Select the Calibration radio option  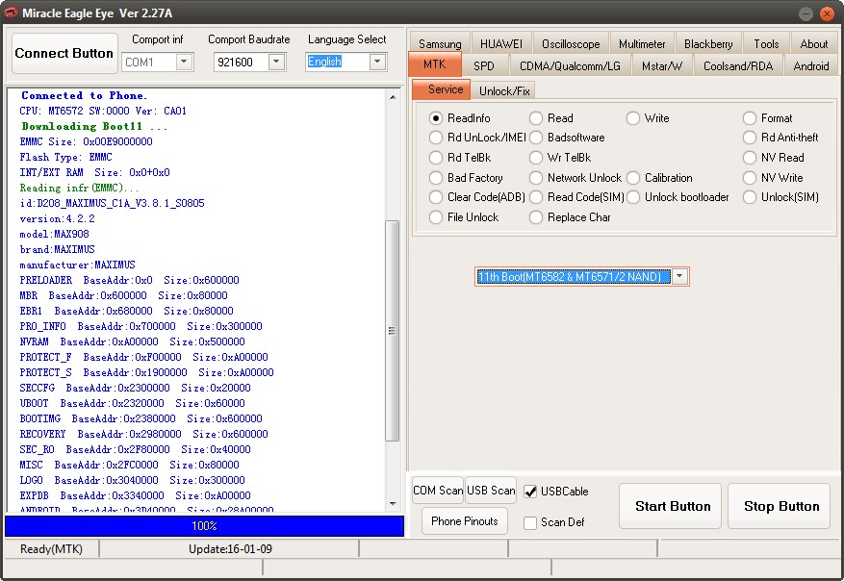(633, 178)
